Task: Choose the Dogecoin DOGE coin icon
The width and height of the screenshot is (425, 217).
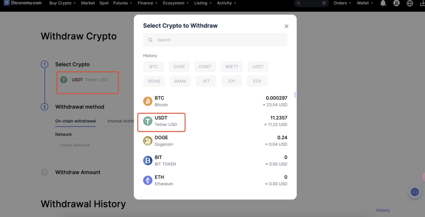Action: pyautogui.click(x=148, y=141)
